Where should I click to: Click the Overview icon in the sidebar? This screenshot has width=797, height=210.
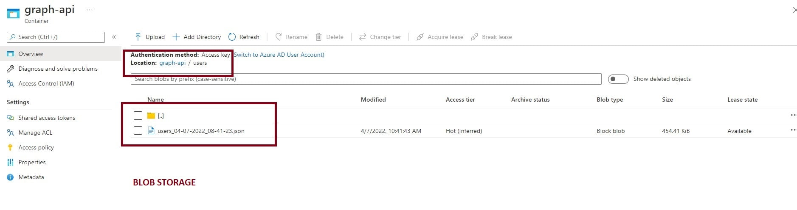click(x=11, y=54)
